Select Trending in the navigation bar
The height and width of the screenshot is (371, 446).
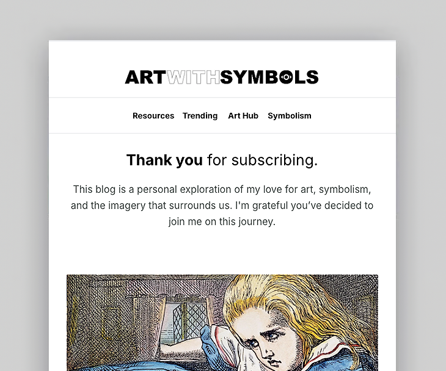[x=200, y=116]
